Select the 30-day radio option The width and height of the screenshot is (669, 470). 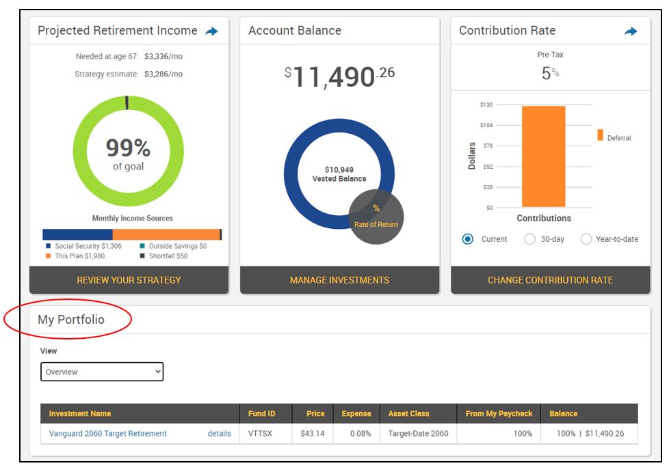529,239
